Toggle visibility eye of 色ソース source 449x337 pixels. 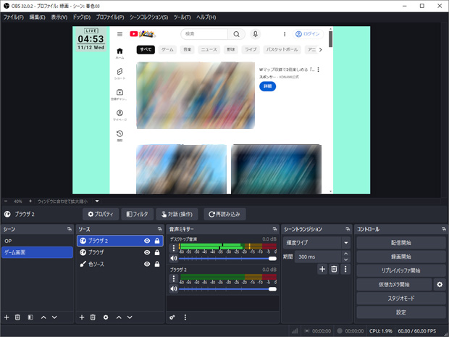coord(147,265)
